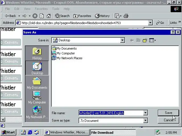
Task: Open the View Menu icon in Save As
Action: [x=152, y=40]
